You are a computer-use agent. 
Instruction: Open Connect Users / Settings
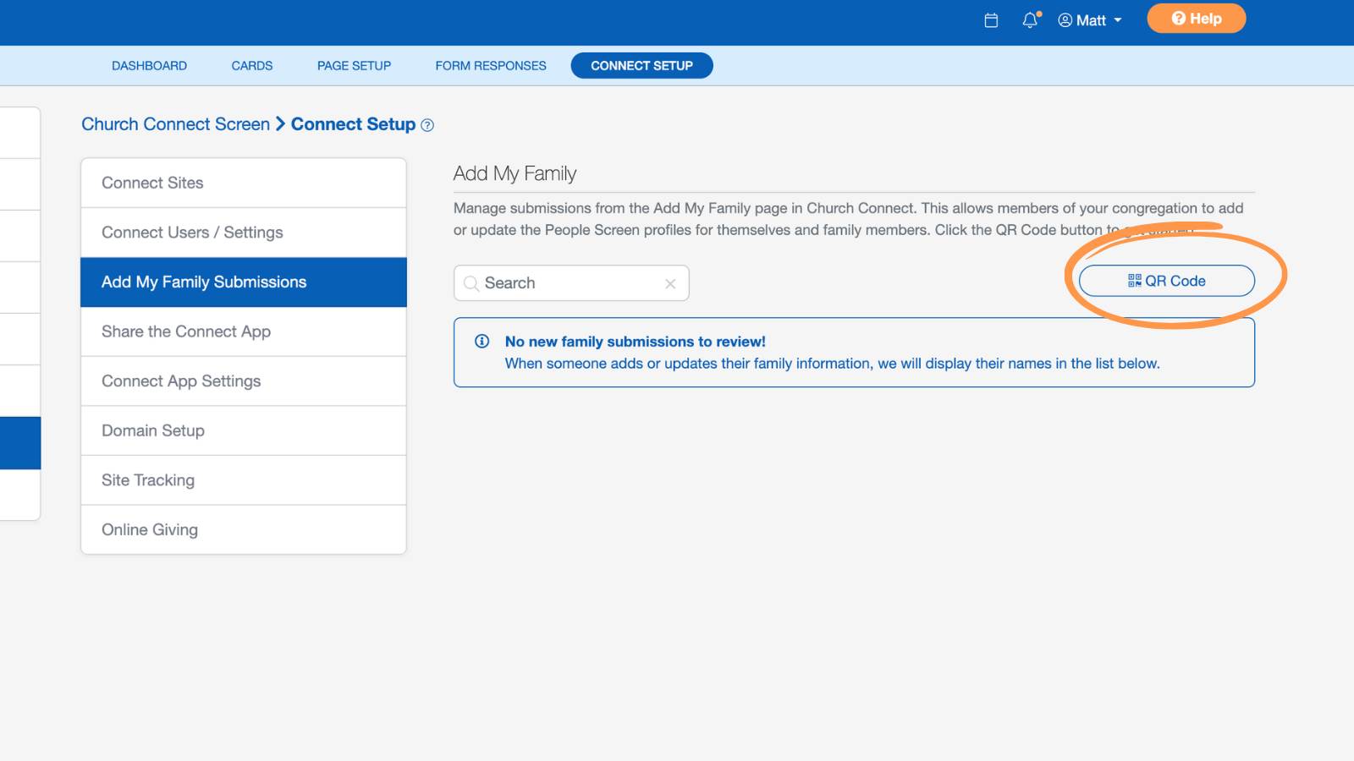pyautogui.click(x=244, y=233)
